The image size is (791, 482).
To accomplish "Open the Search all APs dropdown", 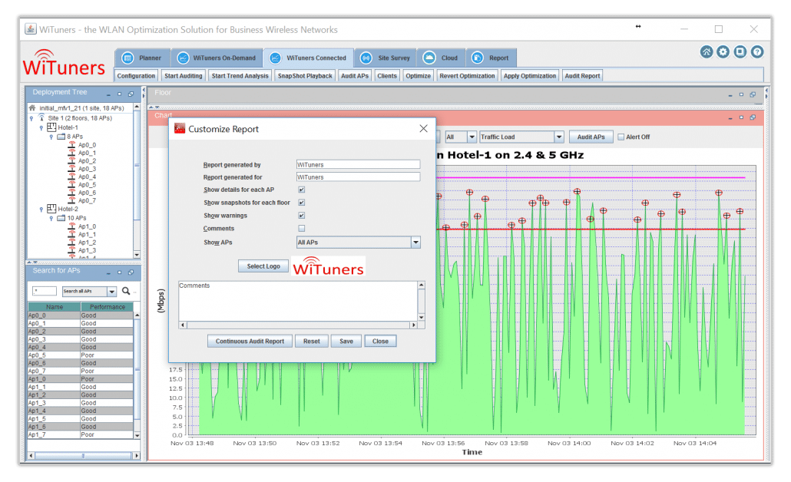I will pos(112,292).
